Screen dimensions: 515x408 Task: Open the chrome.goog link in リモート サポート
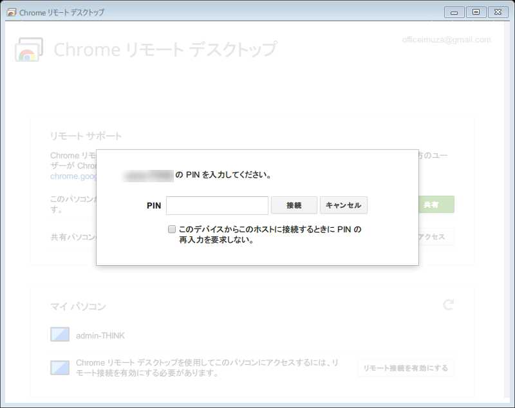(x=73, y=176)
